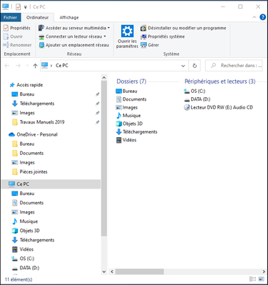Viewport: 268px width, 285px height.
Task: Open the Quick Access Toolbar customize dropdown
Action: (x=26, y=7)
